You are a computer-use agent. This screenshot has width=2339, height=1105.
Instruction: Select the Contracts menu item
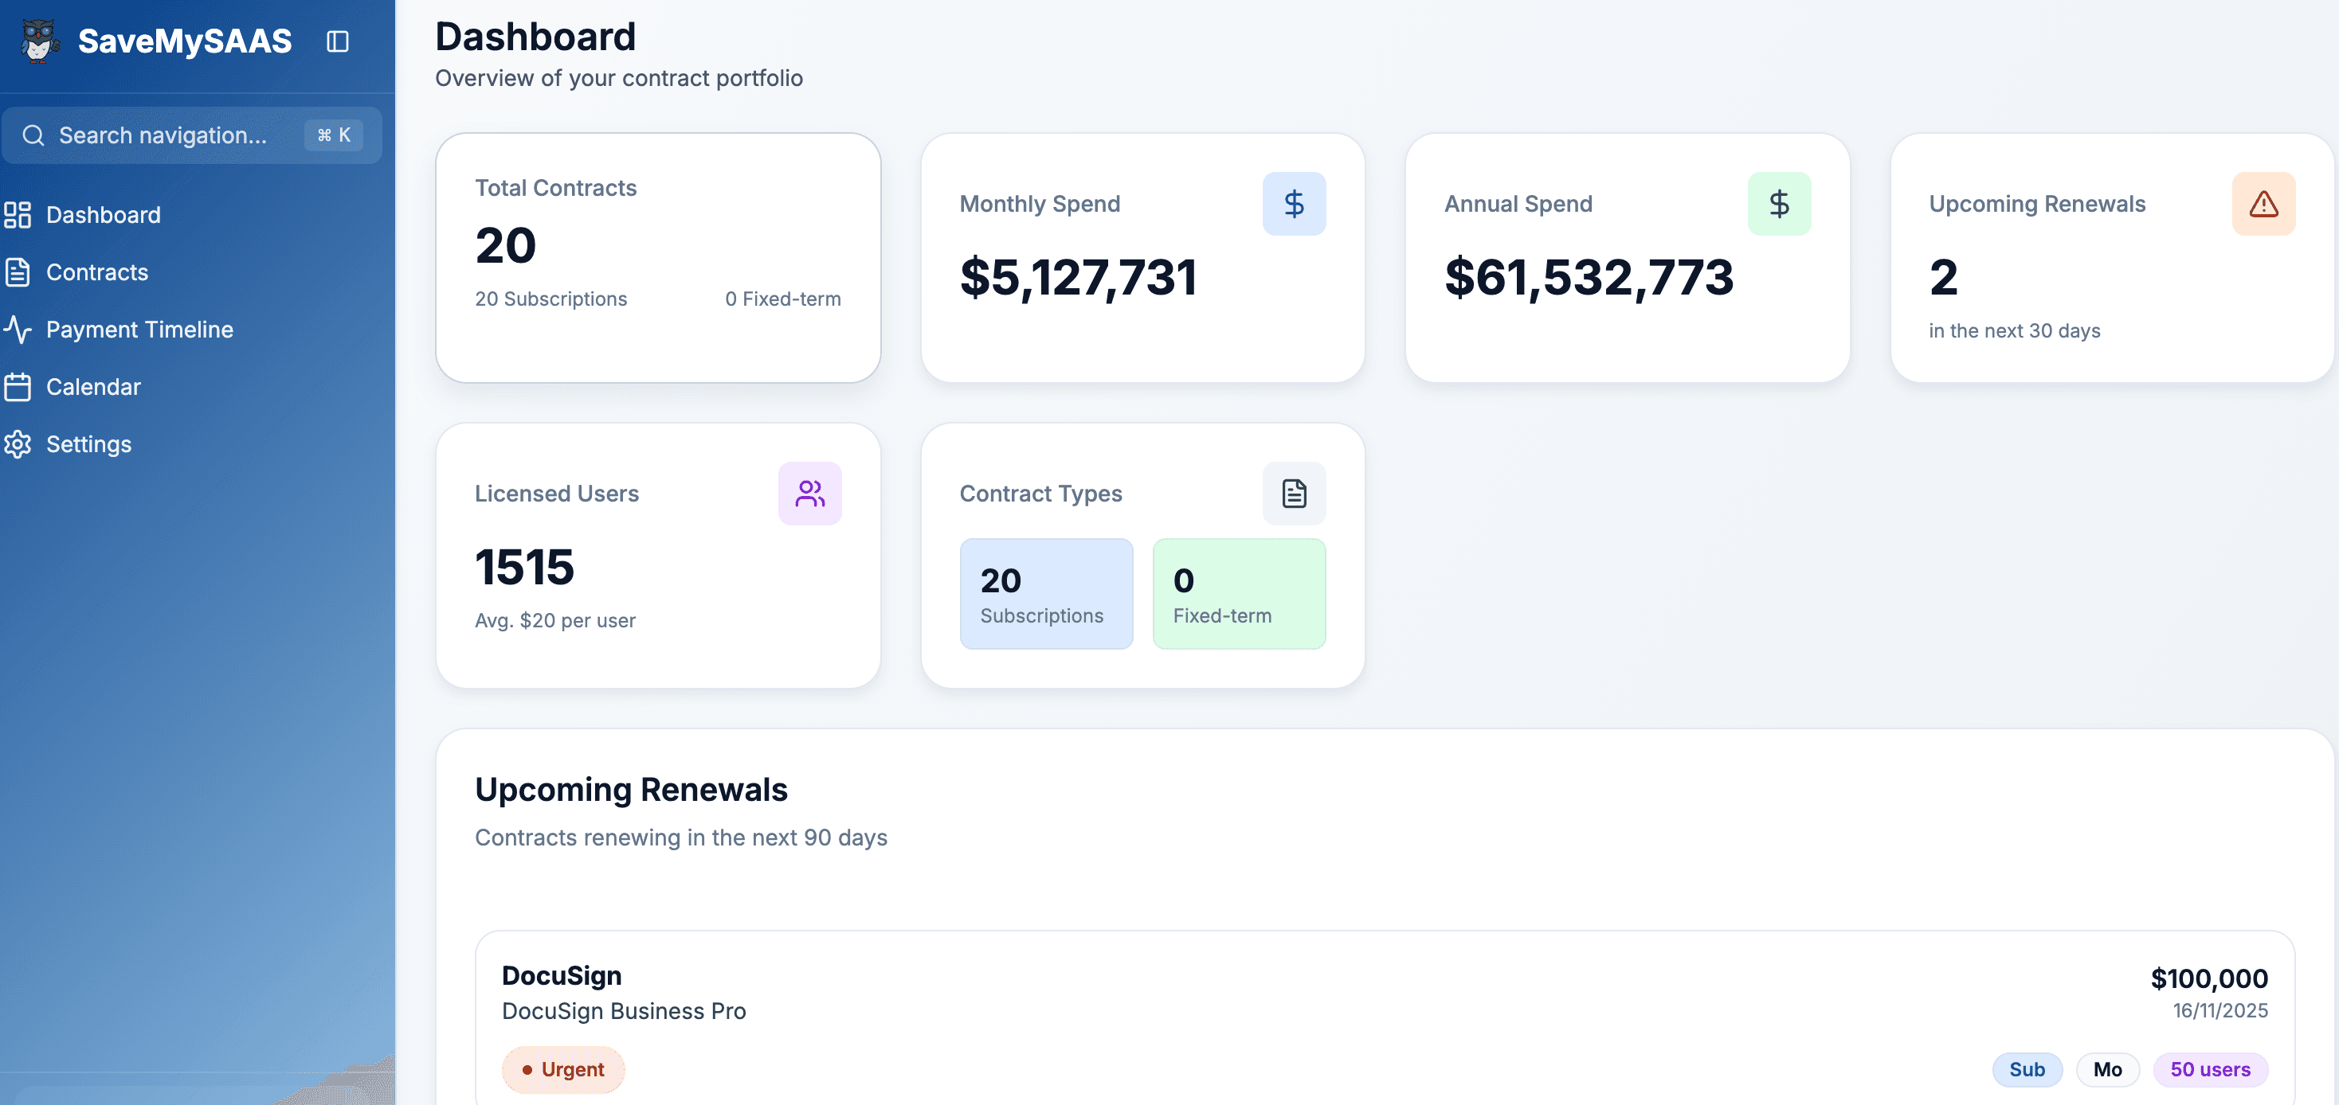tap(97, 272)
